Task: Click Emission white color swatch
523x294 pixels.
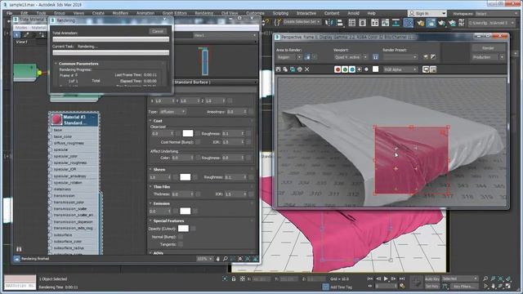Action: [186, 211]
